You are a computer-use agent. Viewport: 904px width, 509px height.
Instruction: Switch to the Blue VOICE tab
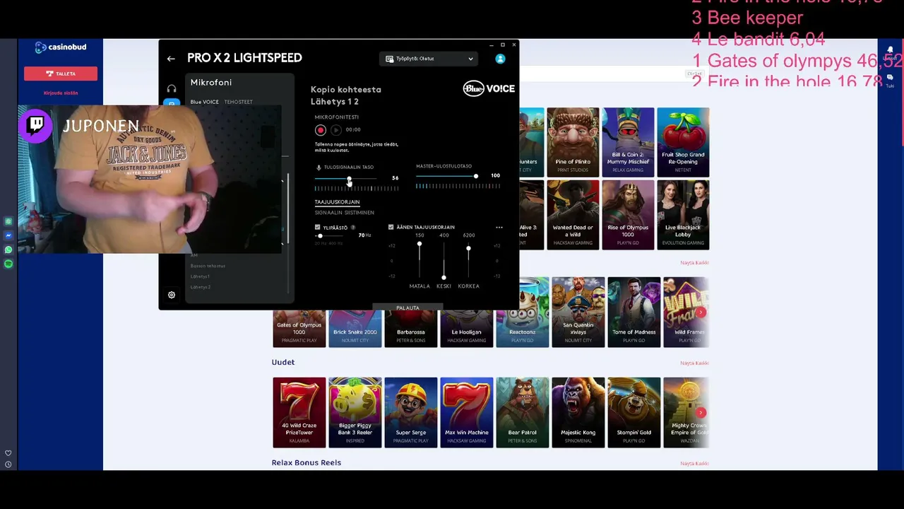coord(204,102)
